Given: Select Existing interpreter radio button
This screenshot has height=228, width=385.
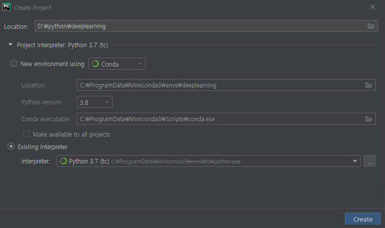Looking at the screenshot, I should 11,147.
